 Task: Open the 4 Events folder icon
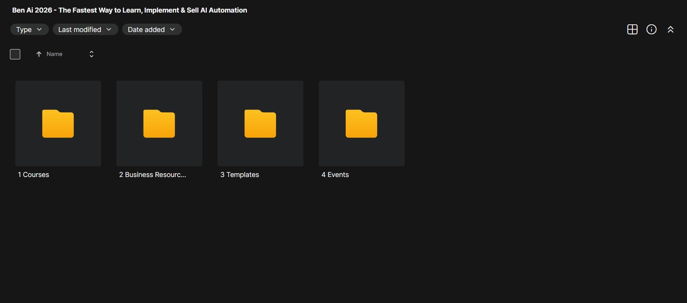point(361,123)
